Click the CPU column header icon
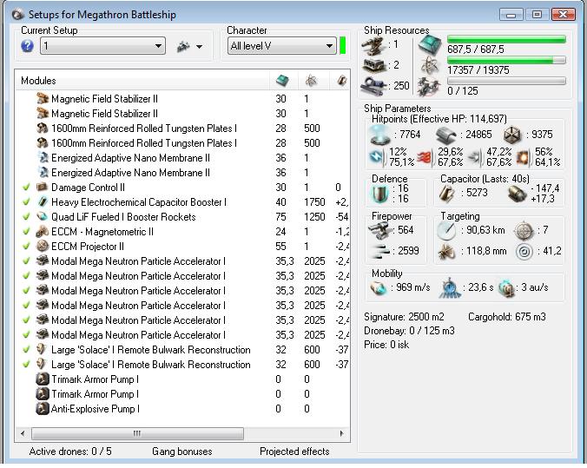This screenshot has width=587, height=468. (x=282, y=80)
